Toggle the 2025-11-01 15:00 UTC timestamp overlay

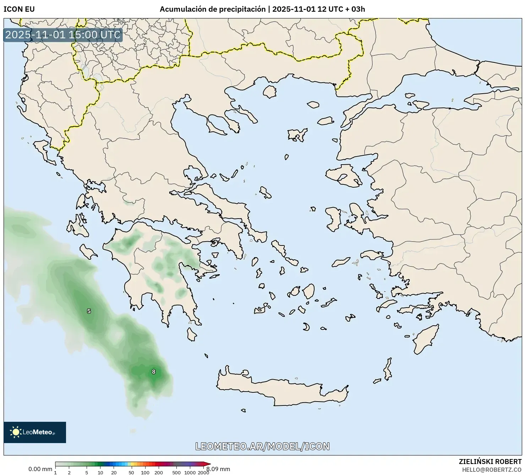[62, 35]
